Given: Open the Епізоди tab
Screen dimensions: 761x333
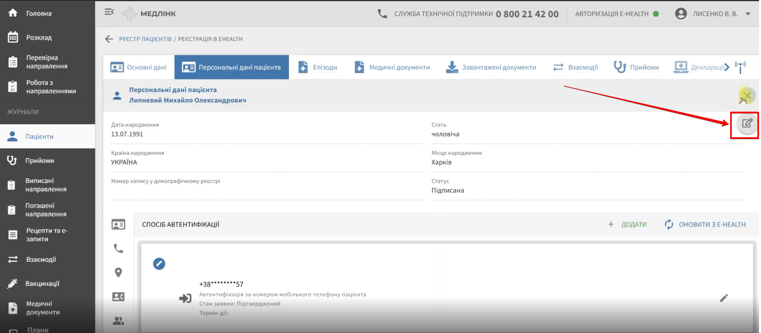Looking at the screenshot, I should point(318,67).
